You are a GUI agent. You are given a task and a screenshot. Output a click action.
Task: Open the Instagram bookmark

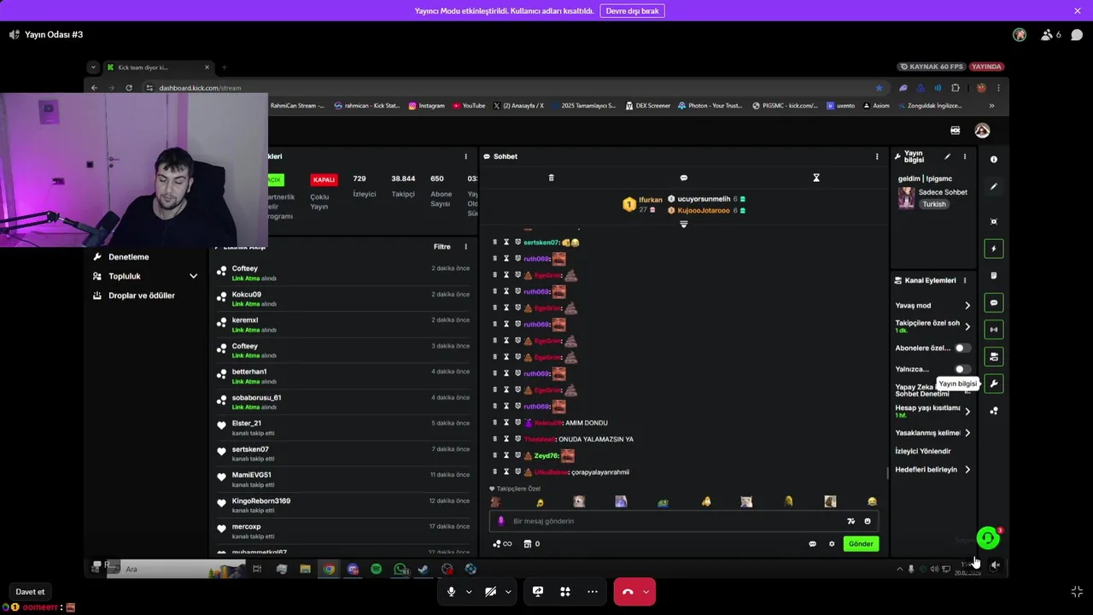tap(426, 106)
